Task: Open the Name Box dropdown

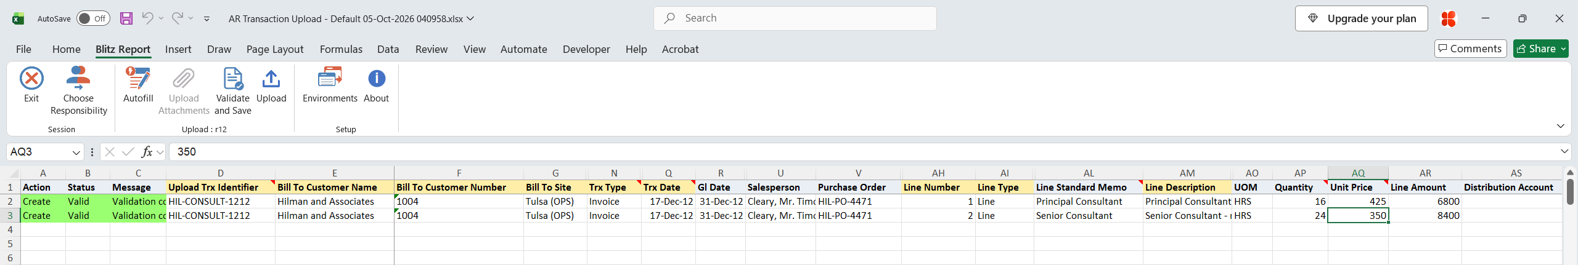Action: [76, 152]
